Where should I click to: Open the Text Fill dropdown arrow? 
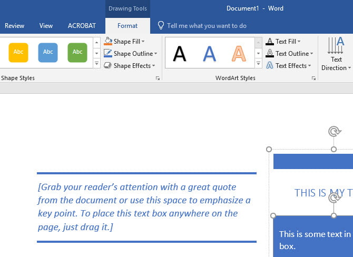pyautogui.click(x=299, y=42)
